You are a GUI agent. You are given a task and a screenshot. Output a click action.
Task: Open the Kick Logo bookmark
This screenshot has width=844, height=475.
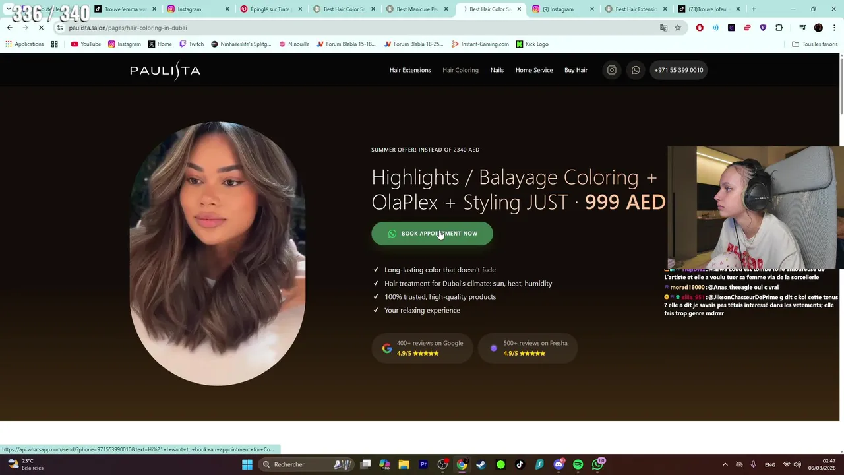coord(532,44)
